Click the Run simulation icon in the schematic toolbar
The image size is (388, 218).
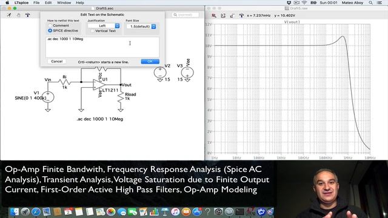[x=9, y=15]
